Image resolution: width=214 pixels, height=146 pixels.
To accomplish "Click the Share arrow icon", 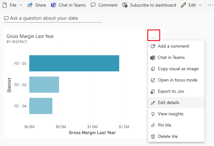I will (x=30, y=5).
